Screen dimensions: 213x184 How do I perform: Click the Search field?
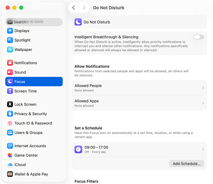34,22
